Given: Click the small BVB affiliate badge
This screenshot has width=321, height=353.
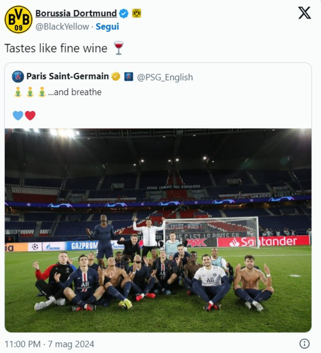Looking at the screenshot, I should coord(137,13).
